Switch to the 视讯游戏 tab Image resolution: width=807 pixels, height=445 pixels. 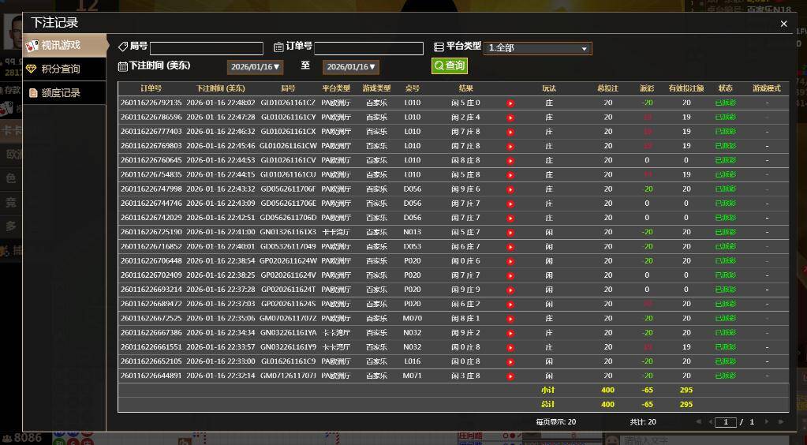coord(64,45)
